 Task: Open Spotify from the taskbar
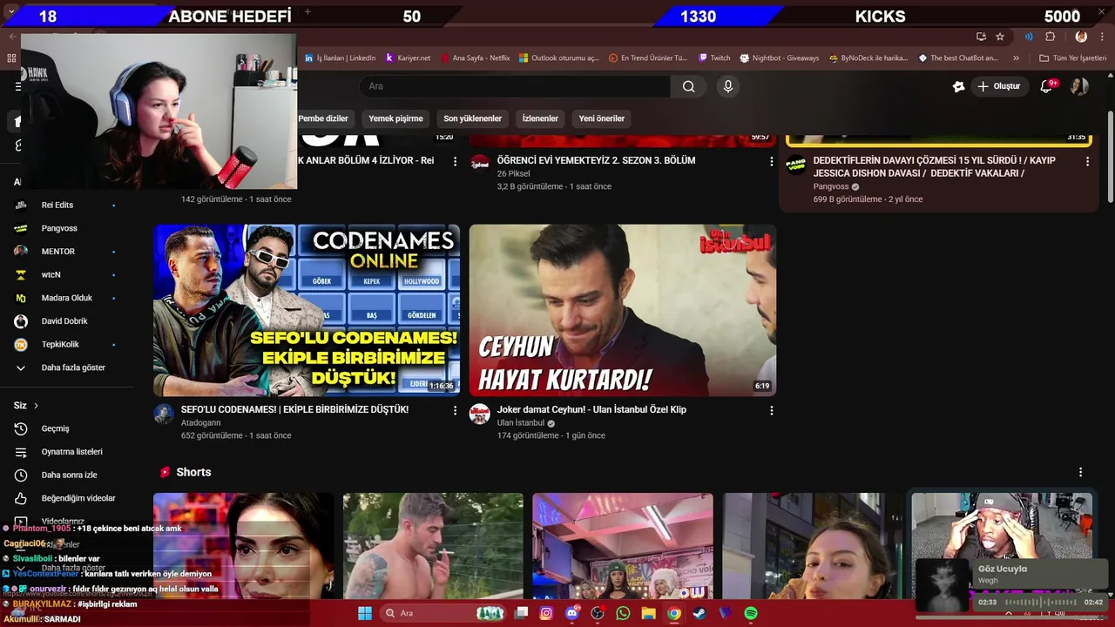751,613
